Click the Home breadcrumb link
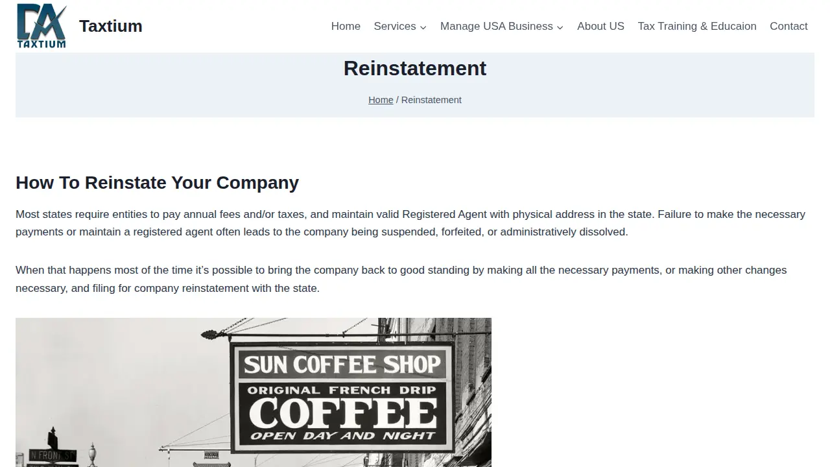 click(x=381, y=100)
